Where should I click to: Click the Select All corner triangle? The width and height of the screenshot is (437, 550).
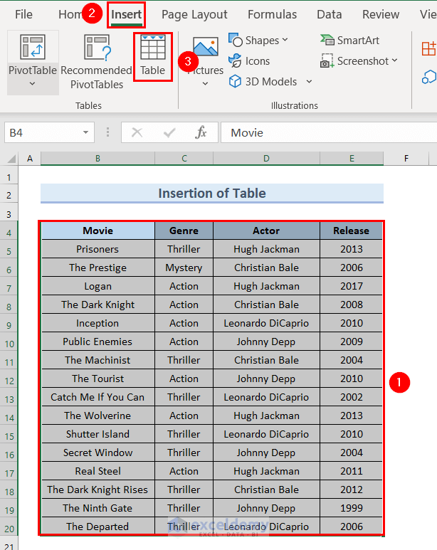click(x=11, y=159)
